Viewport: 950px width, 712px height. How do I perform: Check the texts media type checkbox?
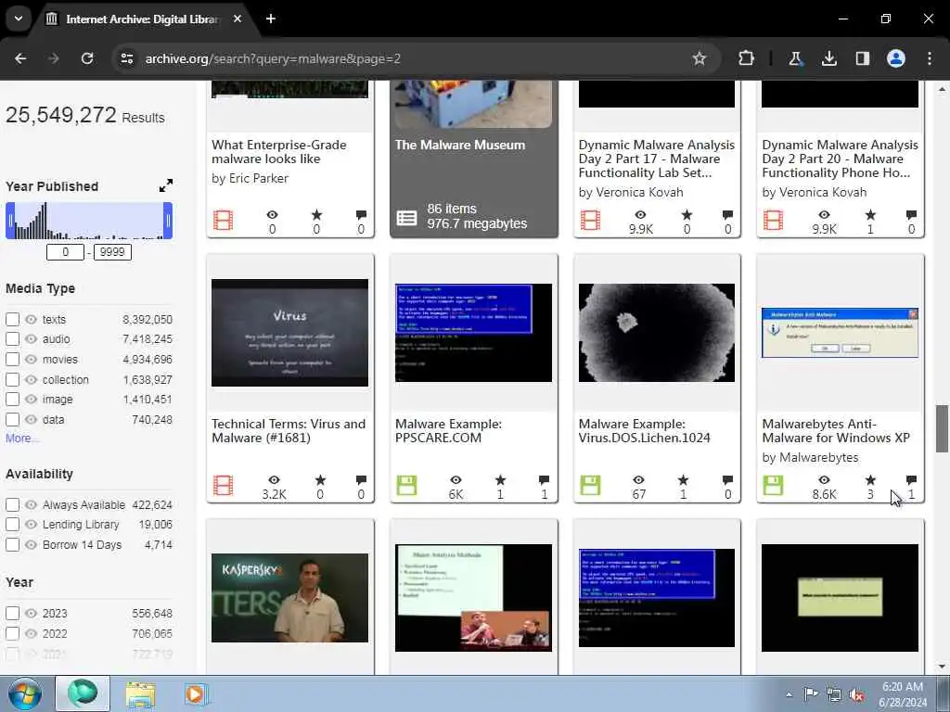12,319
